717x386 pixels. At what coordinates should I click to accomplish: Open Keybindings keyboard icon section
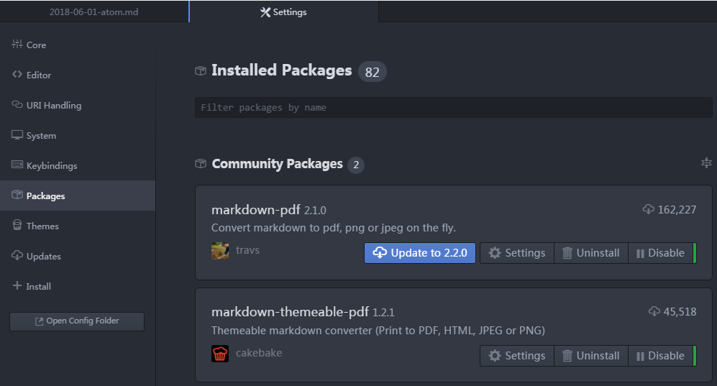pos(17,165)
